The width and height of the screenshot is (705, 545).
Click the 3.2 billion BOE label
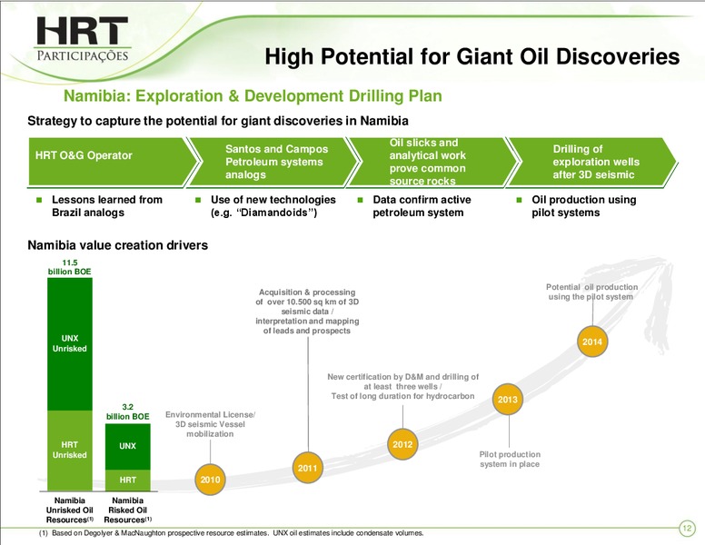pyautogui.click(x=128, y=411)
